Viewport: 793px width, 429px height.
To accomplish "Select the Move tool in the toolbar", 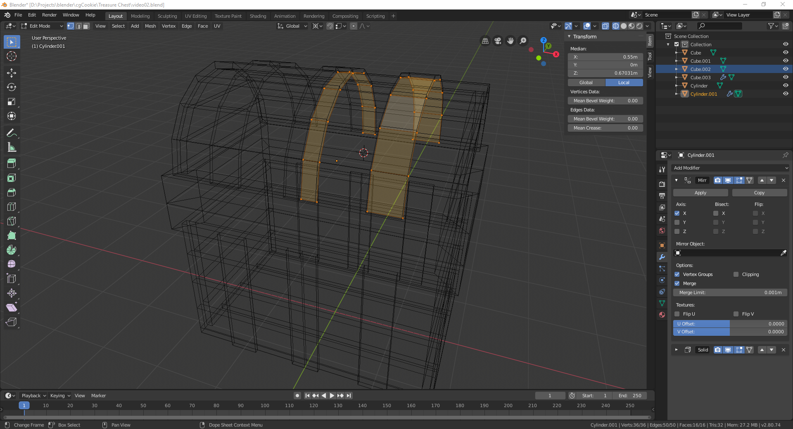I will tap(12, 73).
